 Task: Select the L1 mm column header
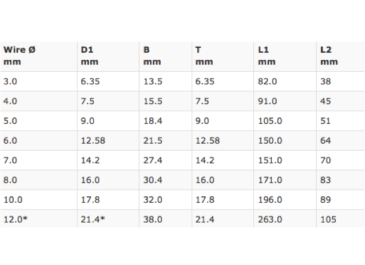pos(266,56)
